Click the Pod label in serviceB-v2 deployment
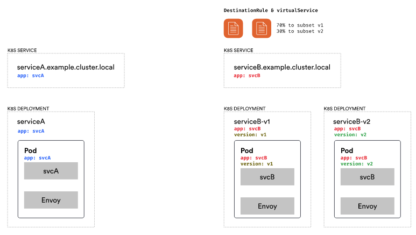 click(347, 150)
